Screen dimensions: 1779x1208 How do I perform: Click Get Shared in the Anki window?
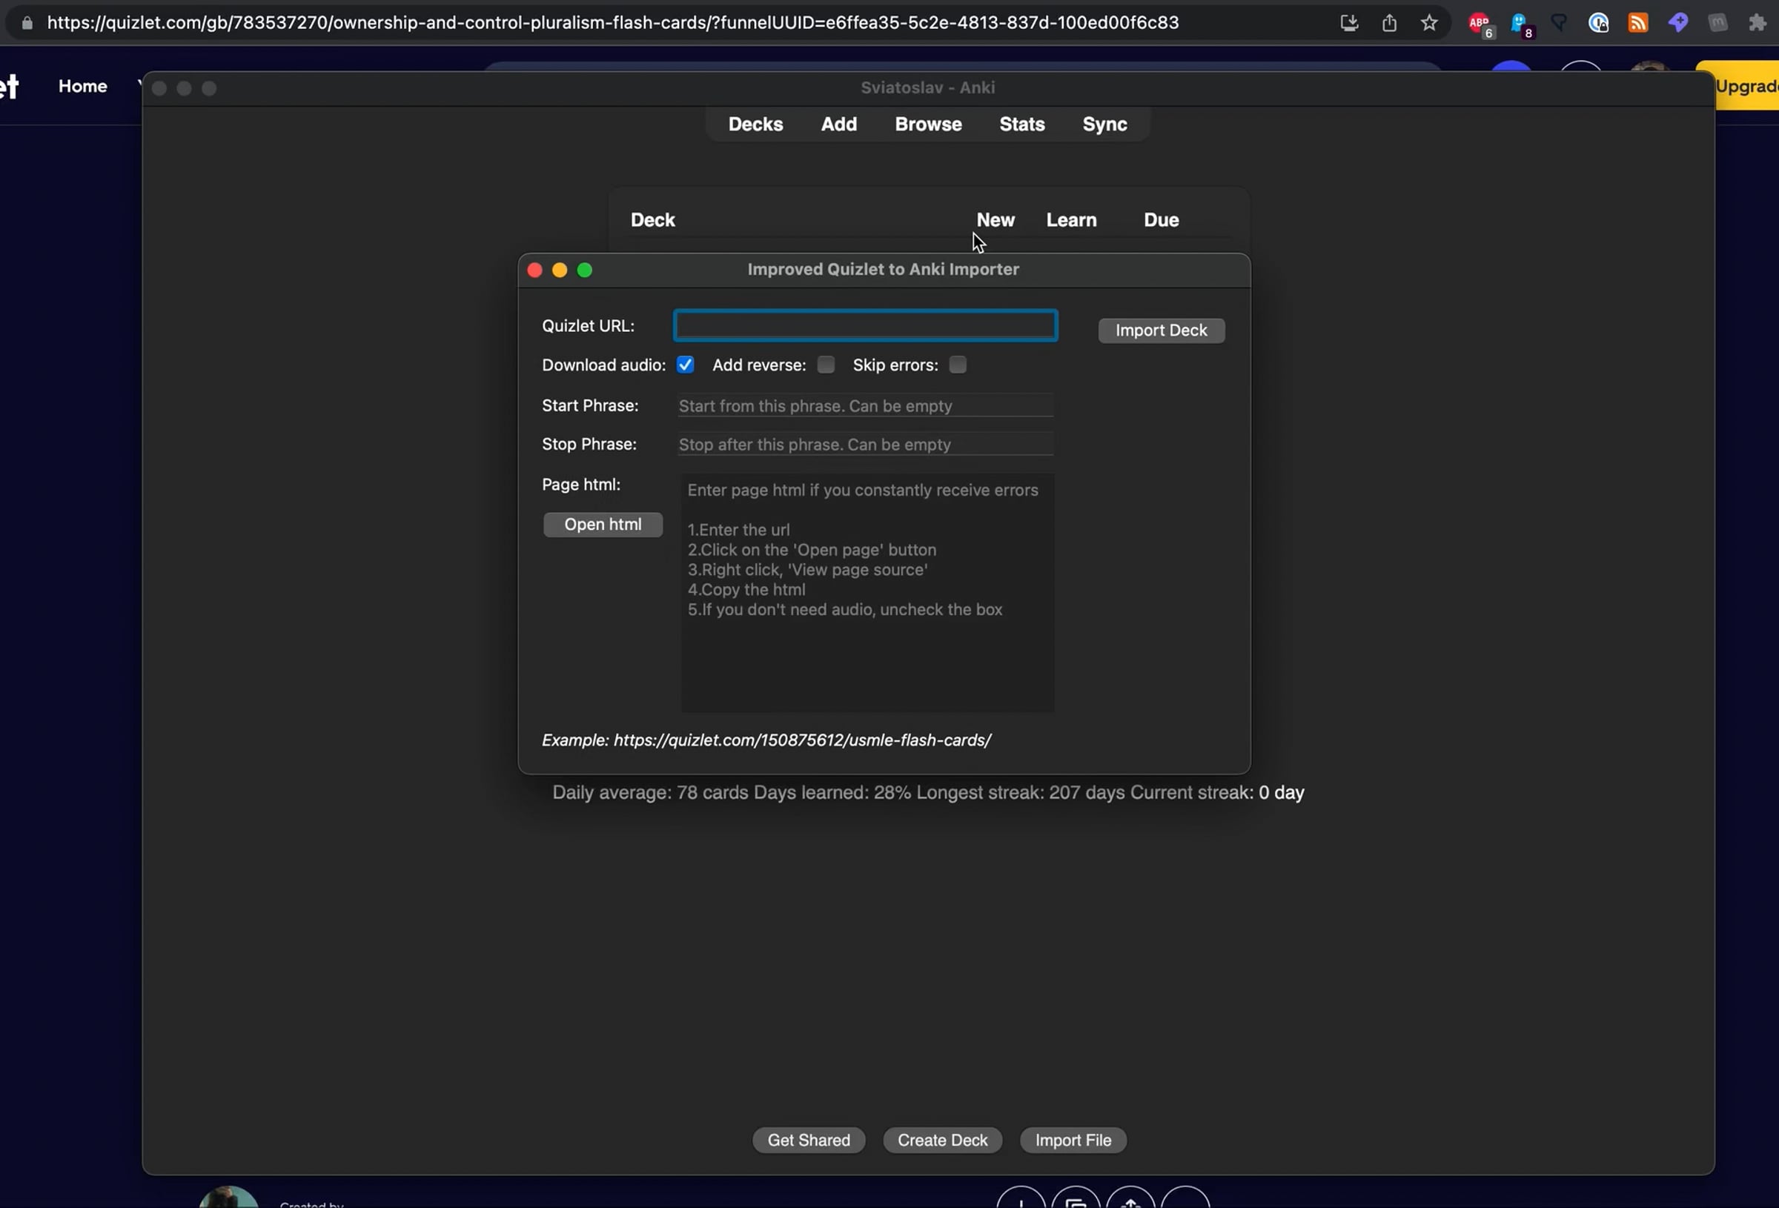[x=809, y=1140]
